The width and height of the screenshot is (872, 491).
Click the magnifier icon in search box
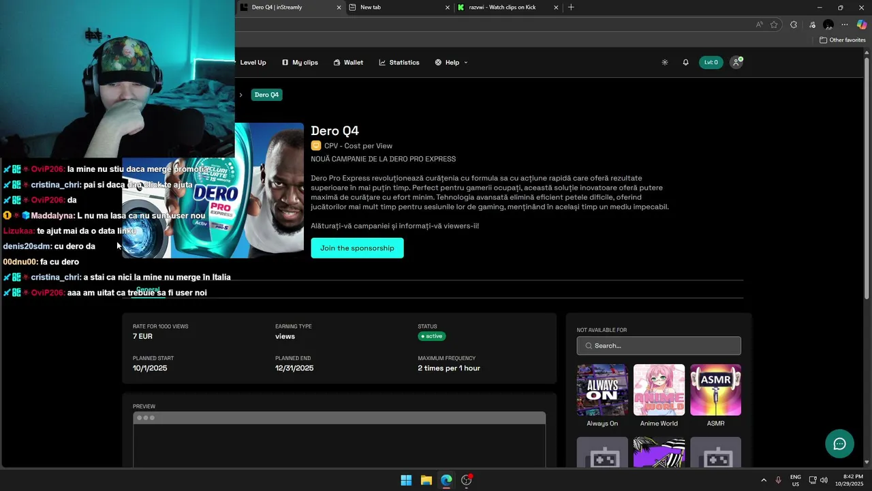point(589,346)
